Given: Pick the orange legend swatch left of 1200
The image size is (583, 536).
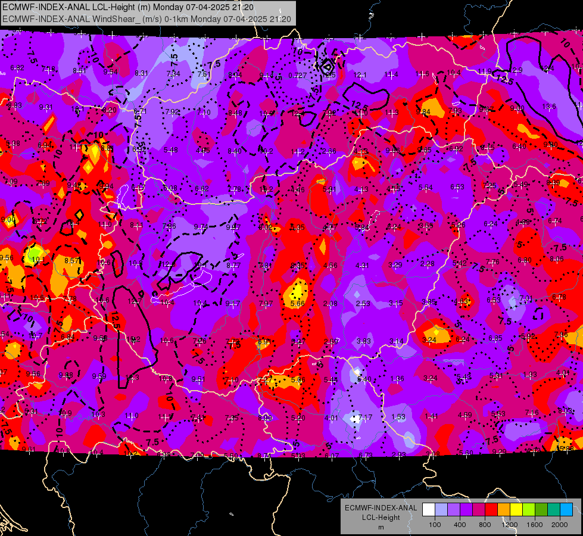Looking at the screenshot, I should [504, 510].
